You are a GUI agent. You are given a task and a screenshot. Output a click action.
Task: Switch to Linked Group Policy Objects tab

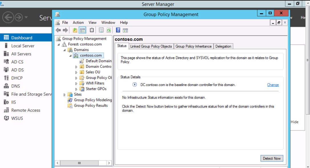151,46
